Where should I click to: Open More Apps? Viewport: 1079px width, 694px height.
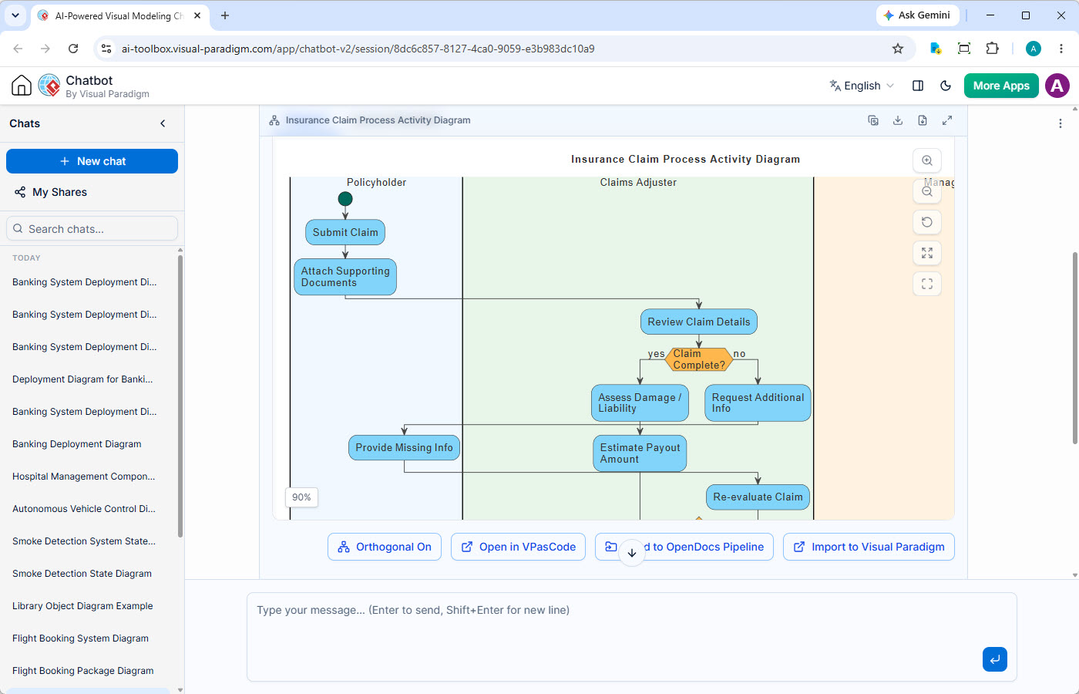click(x=1001, y=86)
